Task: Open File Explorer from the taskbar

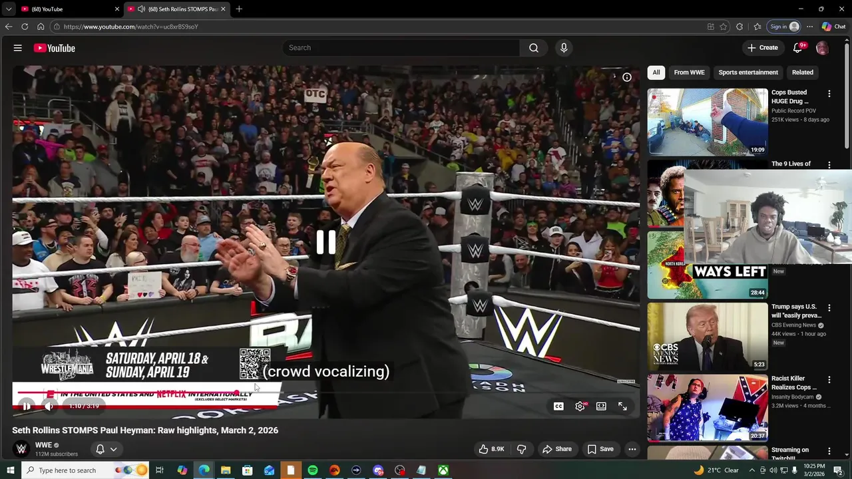Action: [x=226, y=470]
